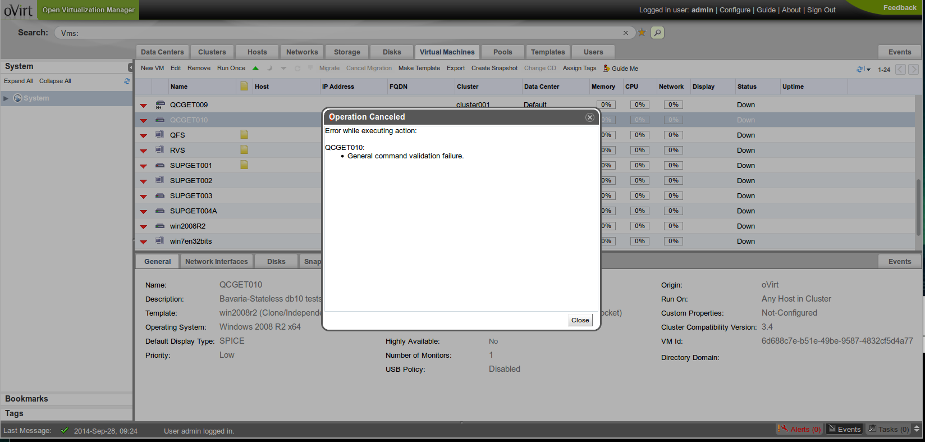Expand the footer panel with the up/down arrows
The image size is (925, 442).
tap(917, 429)
